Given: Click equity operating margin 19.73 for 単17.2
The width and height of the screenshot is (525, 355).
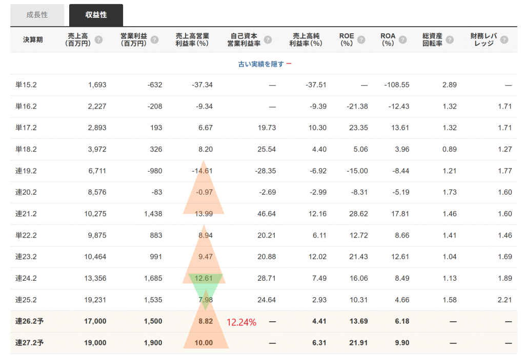Looking at the screenshot, I should (267, 128).
